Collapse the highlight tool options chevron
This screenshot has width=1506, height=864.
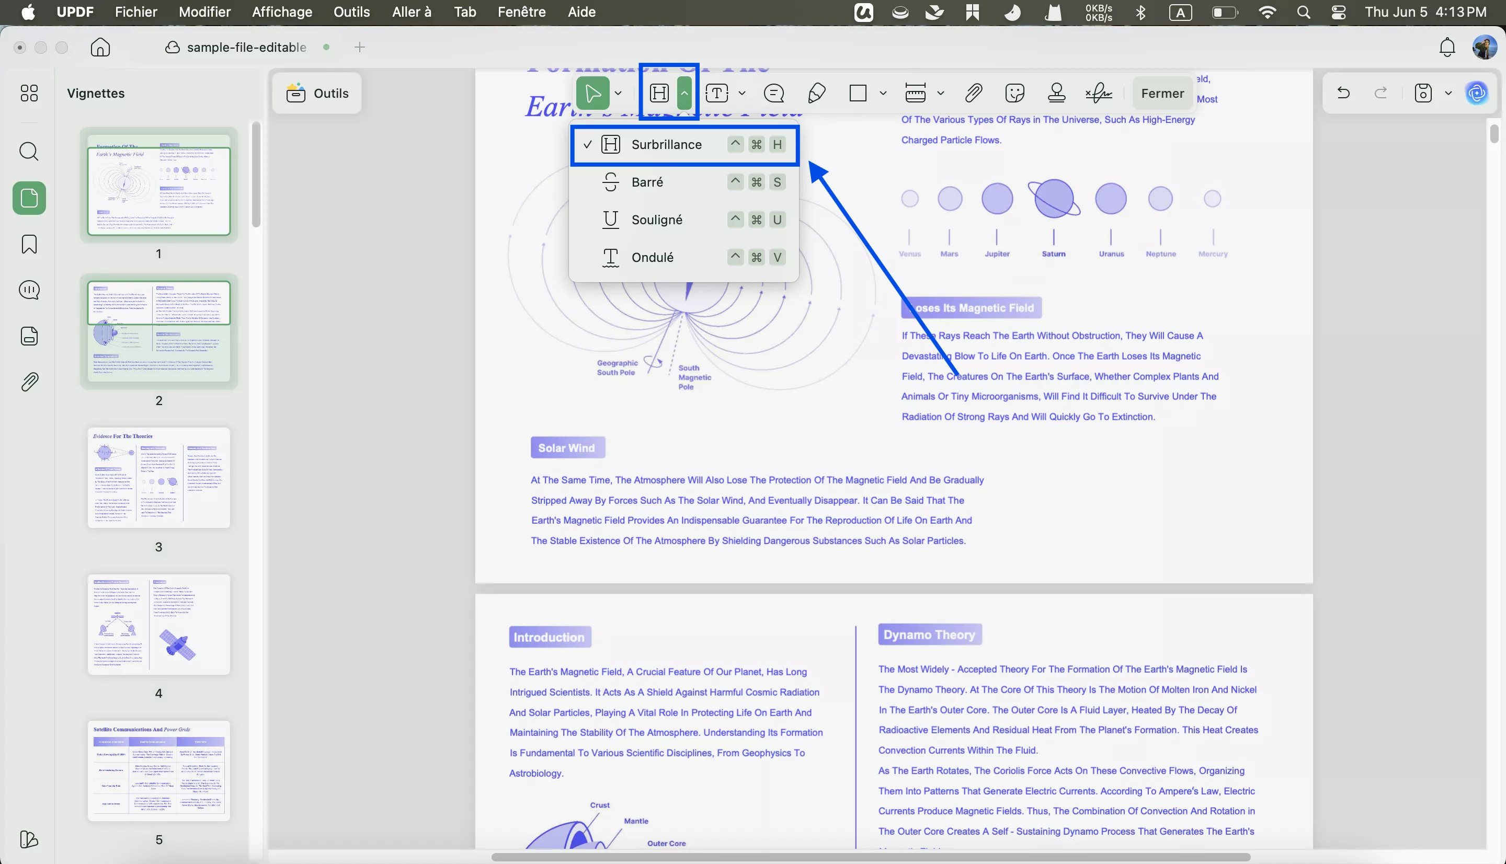pos(684,93)
